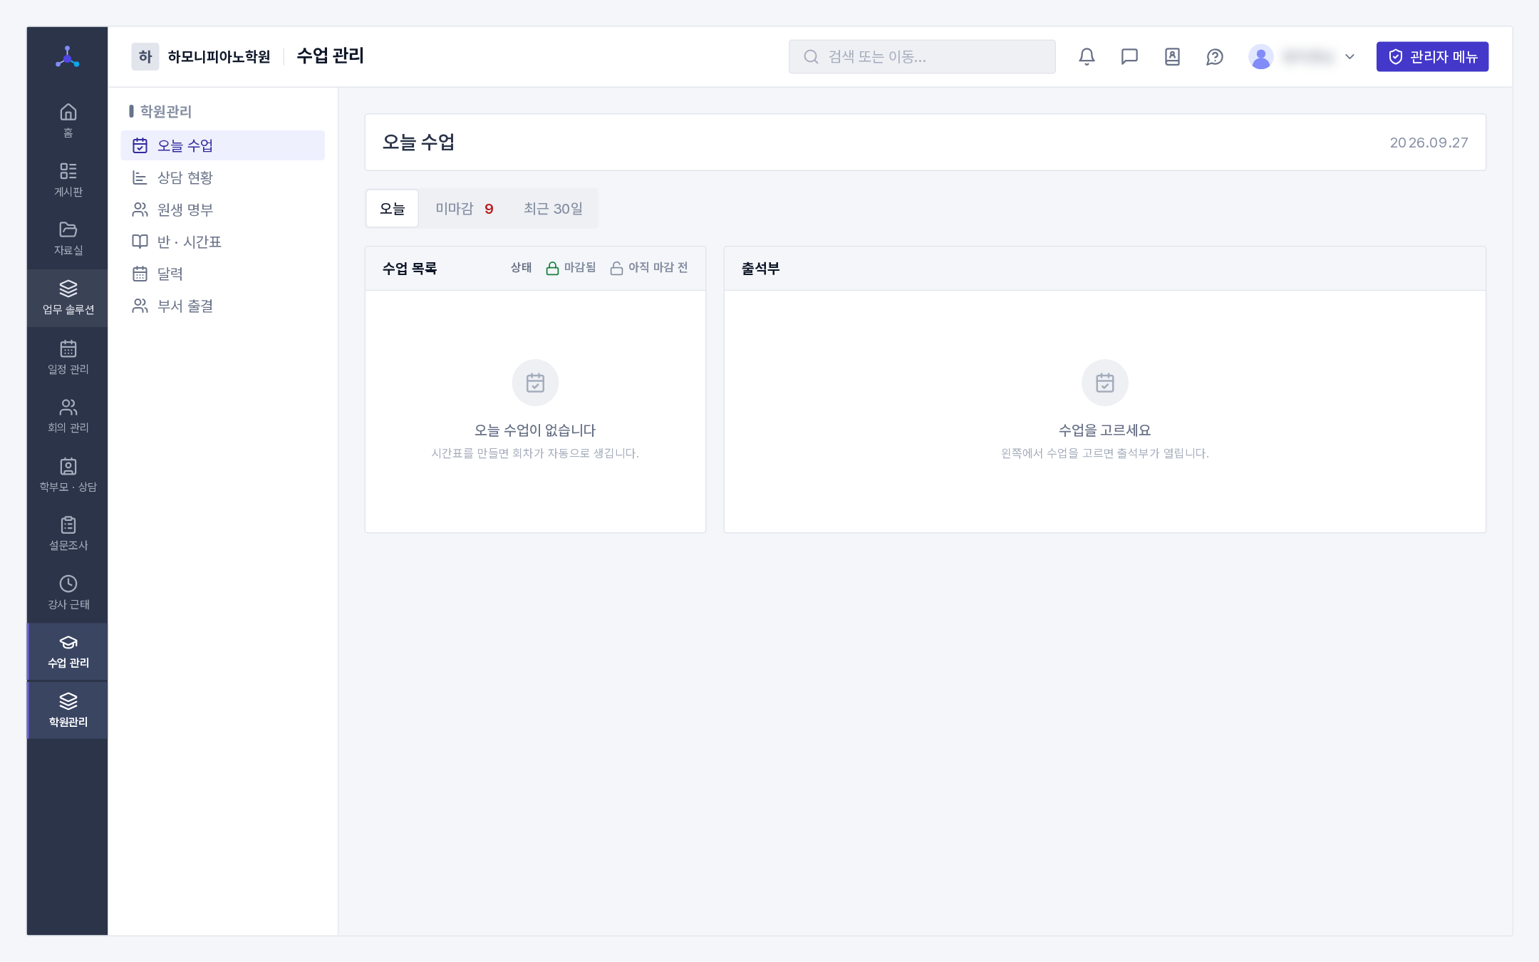1539x962 pixels.
Task: Click the 하모니피아노학원 academy name
Action: [x=219, y=56]
